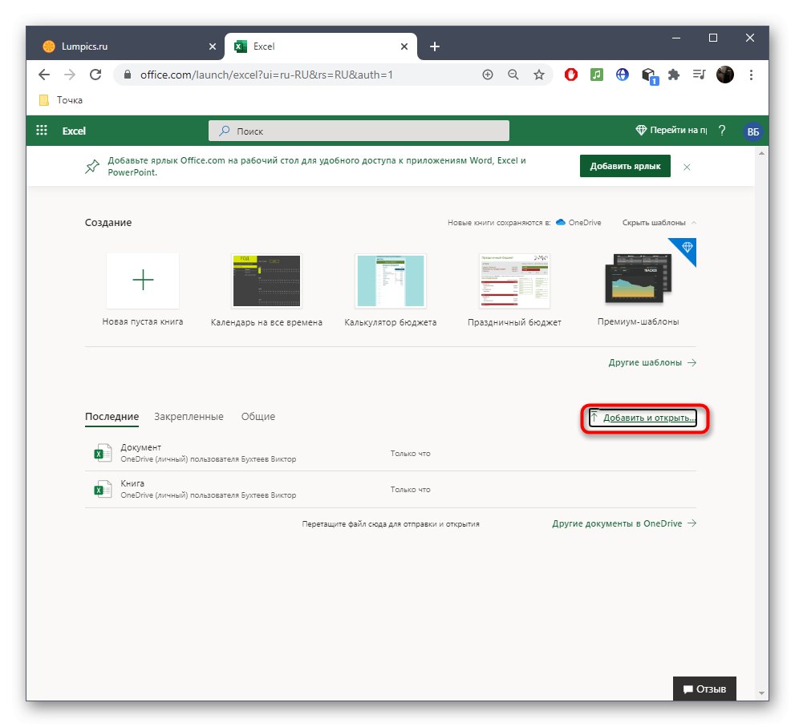Open the account menu via ВБ avatar
This screenshot has height=727, width=795.
point(752,130)
